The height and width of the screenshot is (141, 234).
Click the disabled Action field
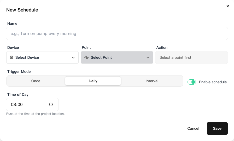[x=191, y=57]
